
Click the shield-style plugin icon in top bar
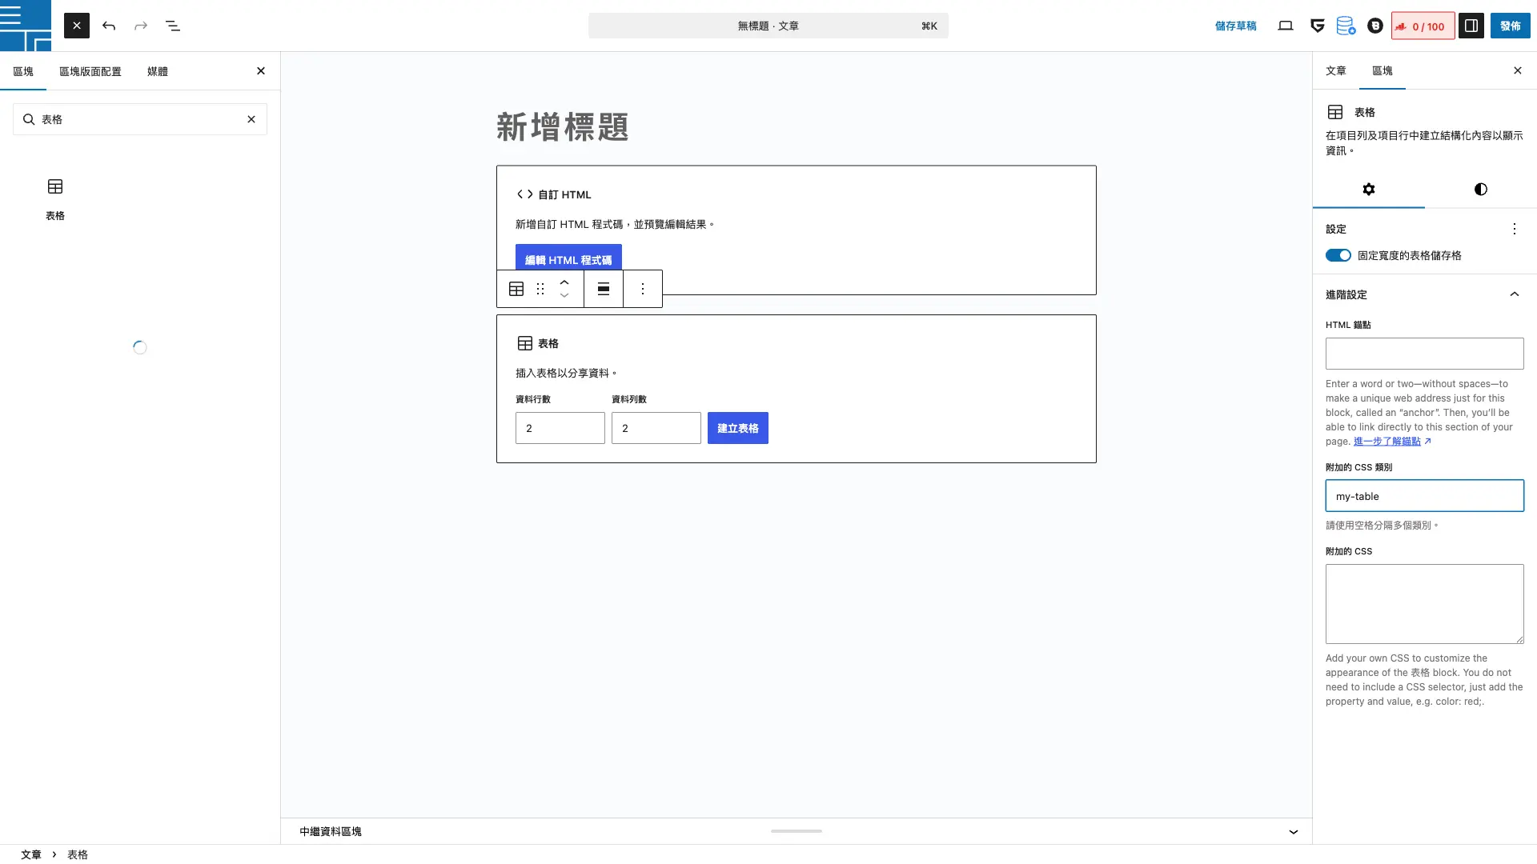click(x=1317, y=26)
